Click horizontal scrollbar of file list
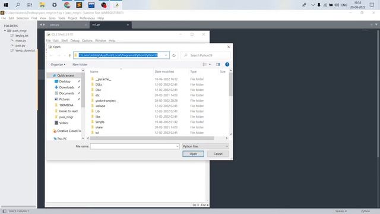 (152, 138)
